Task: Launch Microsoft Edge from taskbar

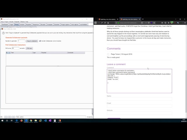Action: pyautogui.click(x=17, y=120)
